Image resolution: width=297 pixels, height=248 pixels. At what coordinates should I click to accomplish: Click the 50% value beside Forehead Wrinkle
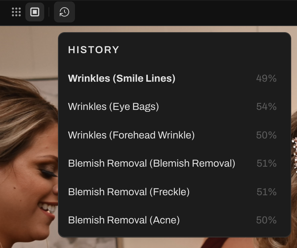266,135
